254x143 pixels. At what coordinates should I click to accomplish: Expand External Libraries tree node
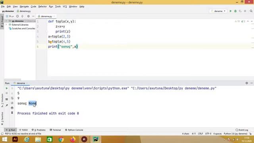tap(6, 25)
